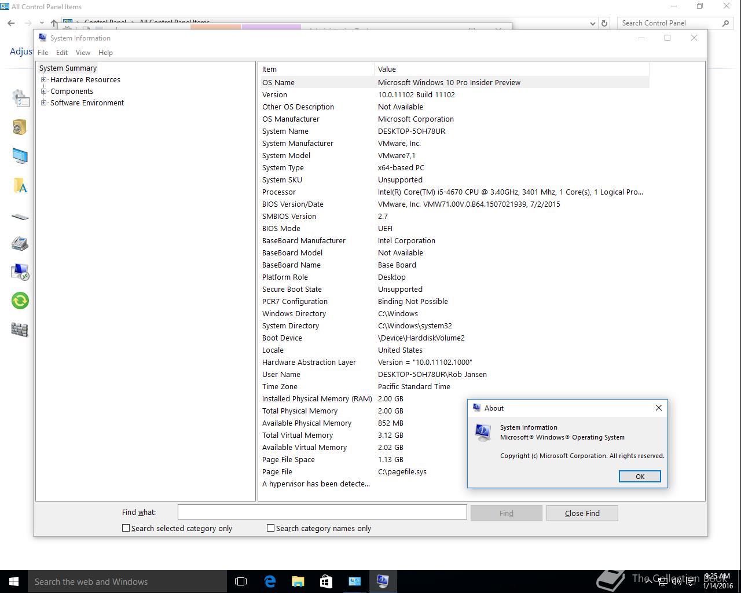This screenshot has width=741, height=593.
Task: Open the View menu
Action: pyautogui.click(x=83, y=53)
